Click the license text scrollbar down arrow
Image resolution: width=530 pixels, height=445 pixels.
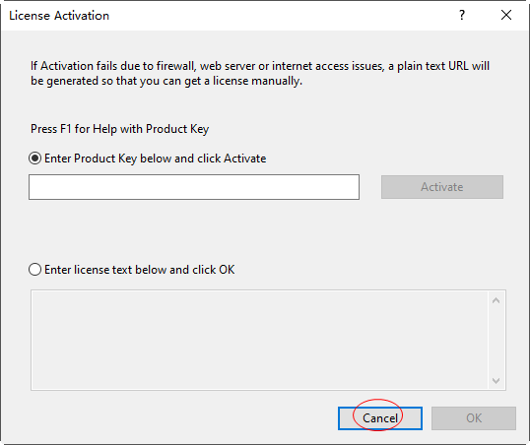tap(496, 381)
